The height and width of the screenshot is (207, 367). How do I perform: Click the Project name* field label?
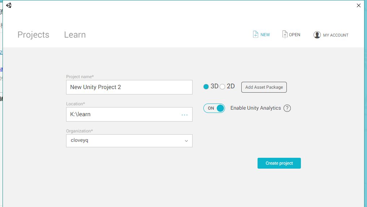coord(80,77)
